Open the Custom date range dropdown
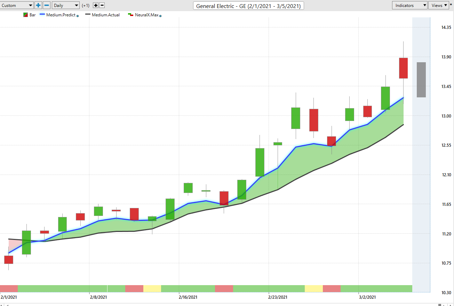The width and height of the screenshot is (454, 306). (17, 6)
